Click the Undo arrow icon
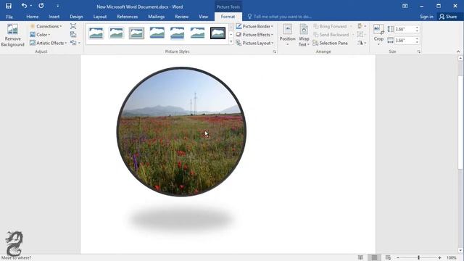 point(24,6)
